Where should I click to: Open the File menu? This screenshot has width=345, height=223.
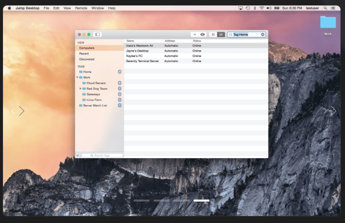[x=46, y=8]
